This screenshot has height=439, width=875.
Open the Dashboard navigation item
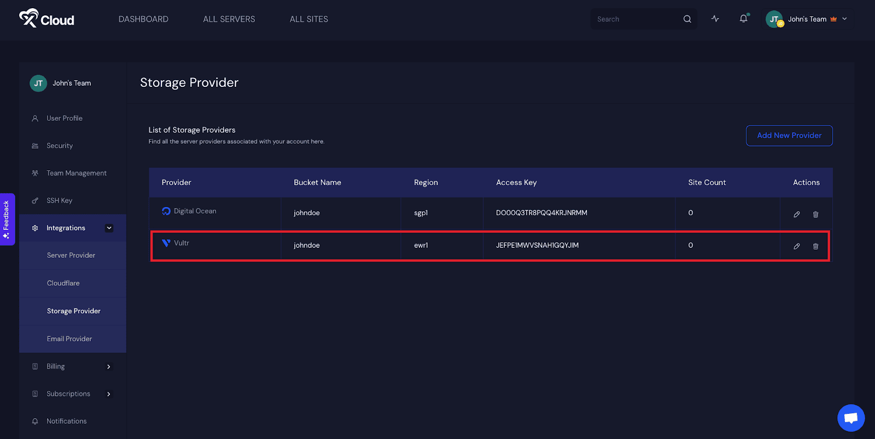(143, 19)
